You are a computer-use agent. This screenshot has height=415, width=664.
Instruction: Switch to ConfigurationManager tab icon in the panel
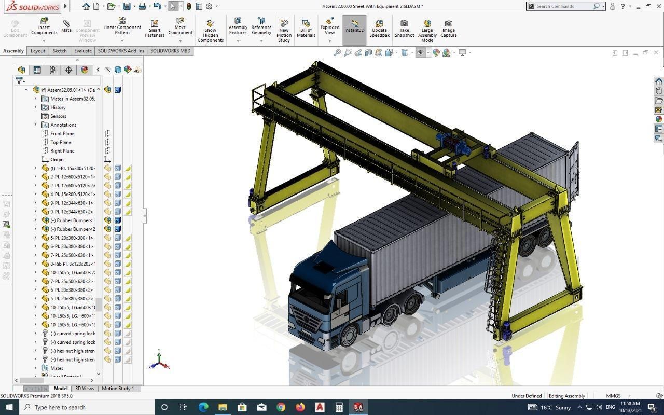click(x=52, y=70)
